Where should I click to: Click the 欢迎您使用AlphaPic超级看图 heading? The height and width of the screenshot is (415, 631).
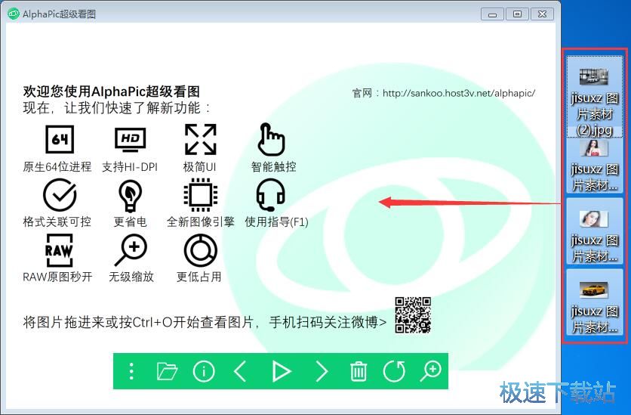[112, 91]
